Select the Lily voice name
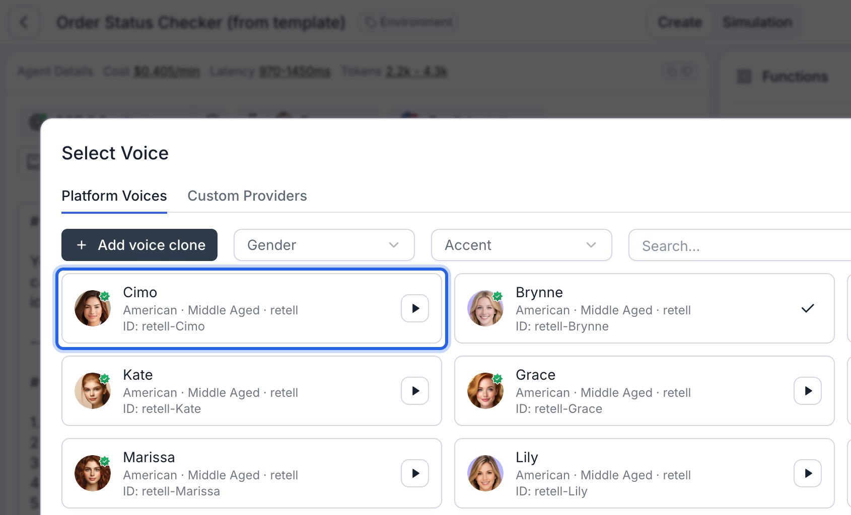The height and width of the screenshot is (515, 851). pos(527,457)
